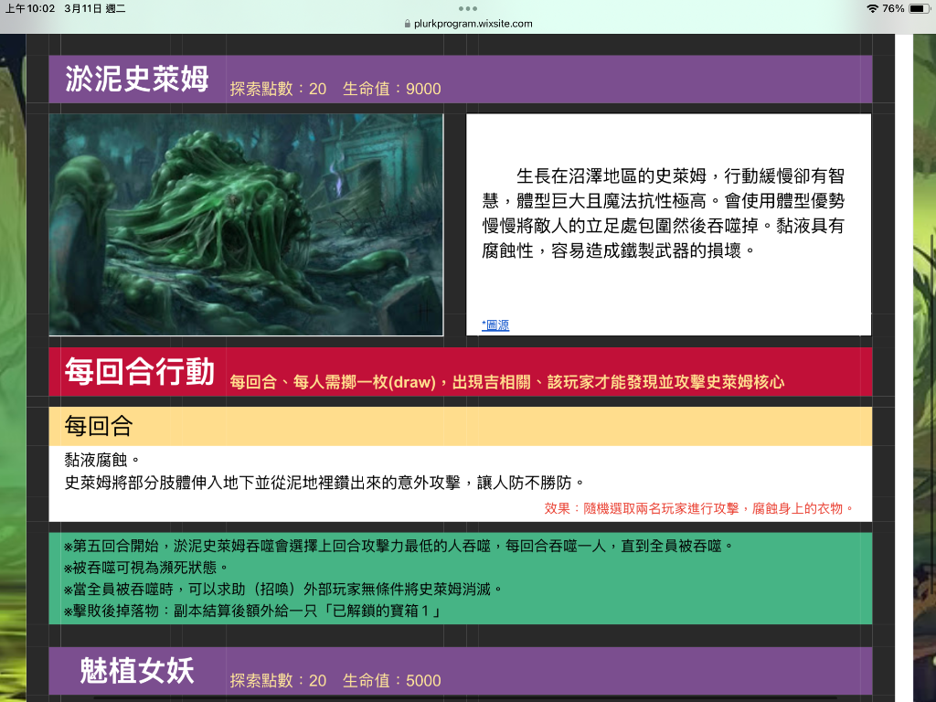Select the note beginning ※當全員被吞噬時

[283, 590]
